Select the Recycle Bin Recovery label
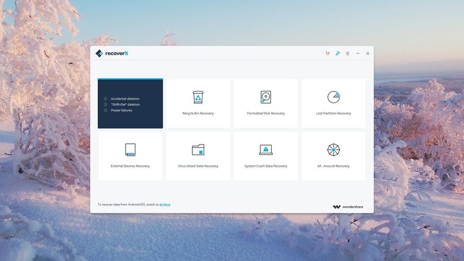The width and height of the screenshot is (464, 261). pyautogui.click(x=198, y=113)
